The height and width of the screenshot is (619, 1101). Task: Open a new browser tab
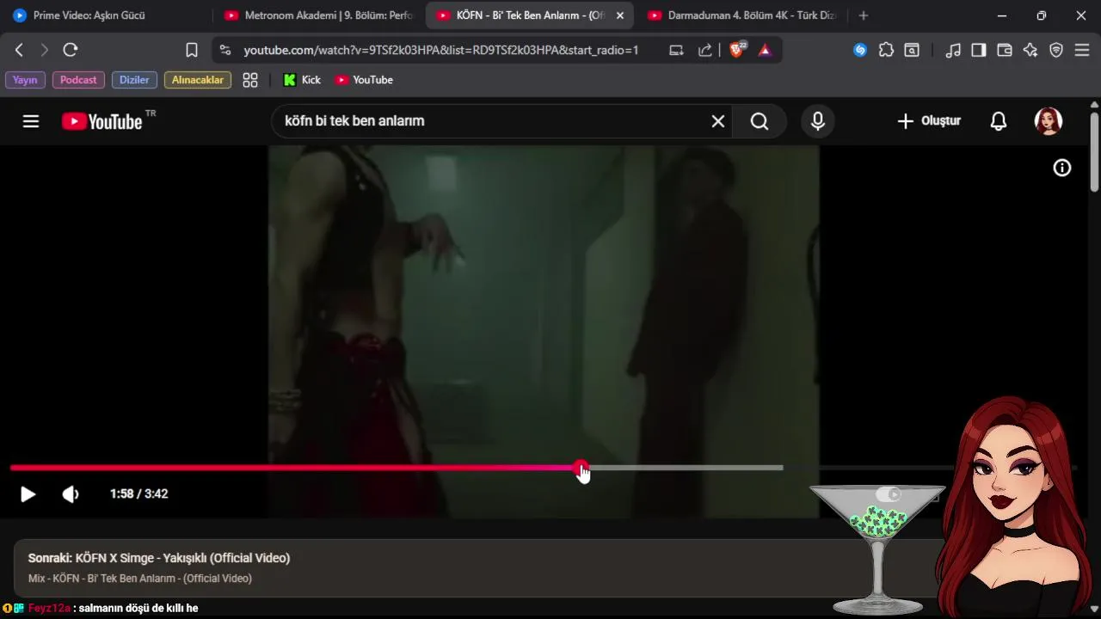tap(864, 15)
